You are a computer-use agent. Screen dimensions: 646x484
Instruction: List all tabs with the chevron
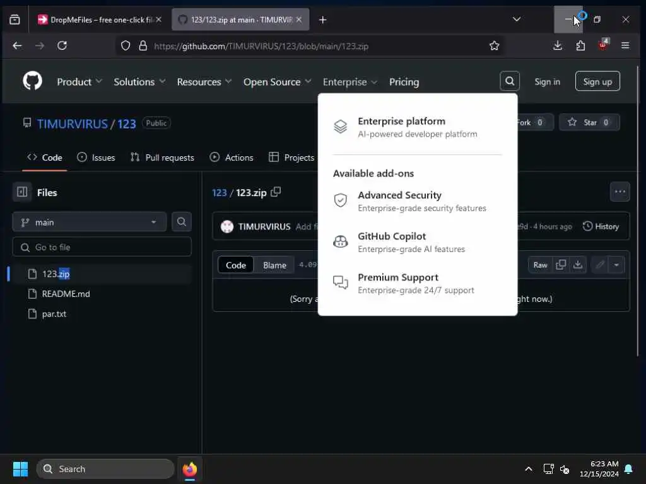516,20
